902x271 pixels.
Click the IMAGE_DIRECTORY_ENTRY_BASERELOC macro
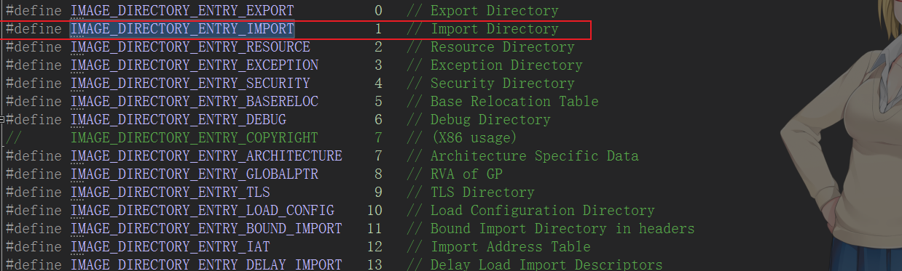click(x=195, y=102)
